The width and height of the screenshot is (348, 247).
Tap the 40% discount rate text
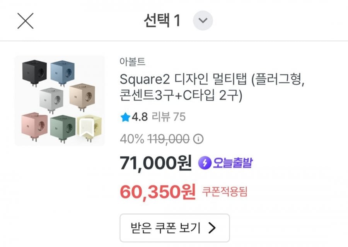coord(131,139)
